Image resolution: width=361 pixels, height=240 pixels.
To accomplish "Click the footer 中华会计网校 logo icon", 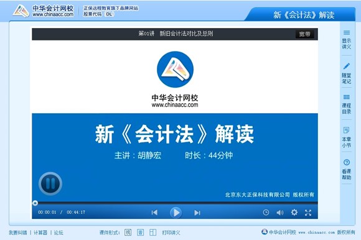I will click(265, 232).
